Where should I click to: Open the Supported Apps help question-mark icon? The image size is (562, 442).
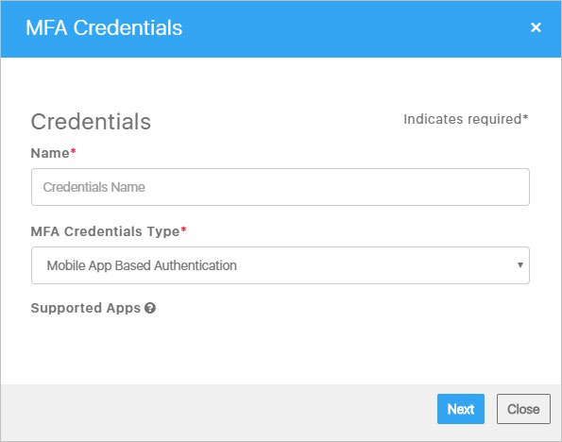[x=150, y=308]
